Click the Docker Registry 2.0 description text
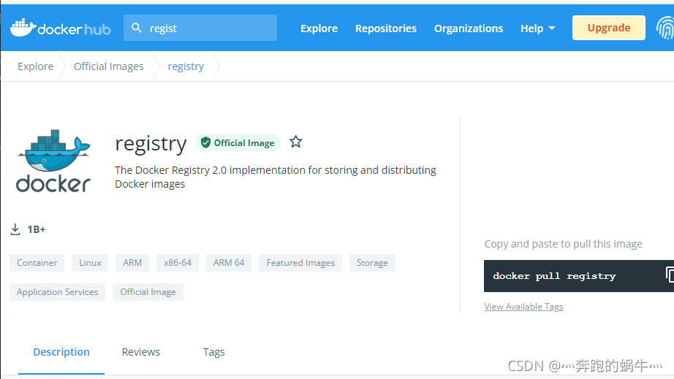Screen dimensions: 674x379 coord(276,177)
